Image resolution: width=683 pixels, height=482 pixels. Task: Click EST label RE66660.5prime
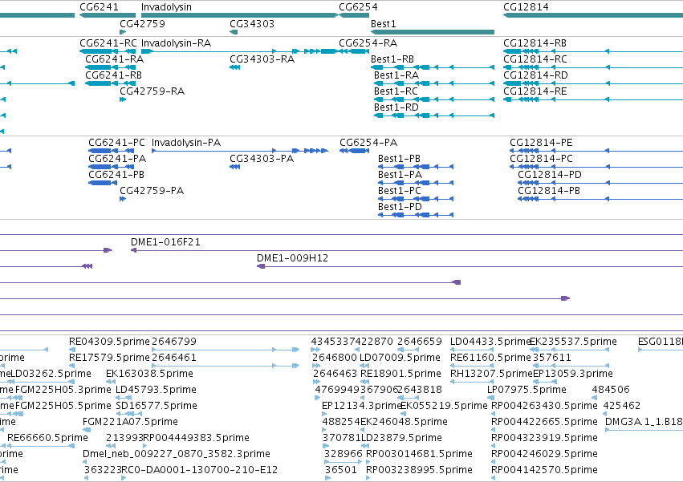(x=47, y=438)
